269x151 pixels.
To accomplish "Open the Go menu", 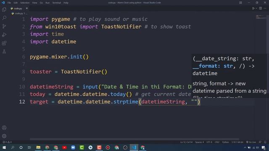I will coord(41,3).
